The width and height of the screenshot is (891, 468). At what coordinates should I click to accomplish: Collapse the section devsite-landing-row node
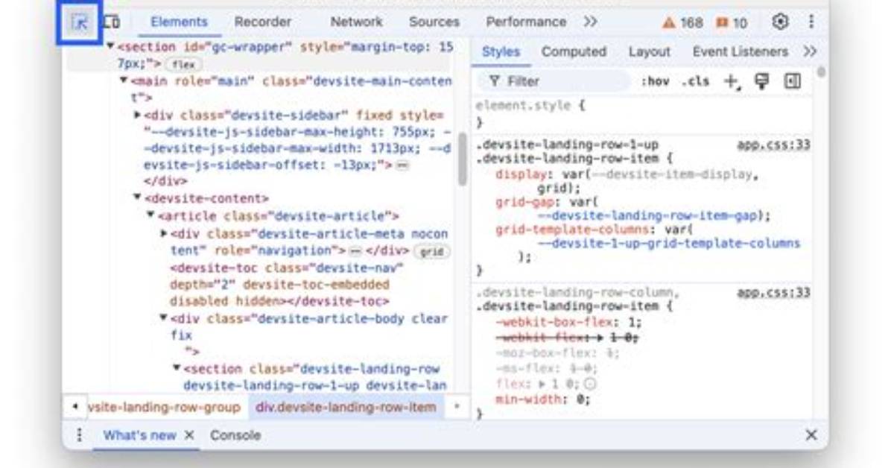tap(177, 368)
